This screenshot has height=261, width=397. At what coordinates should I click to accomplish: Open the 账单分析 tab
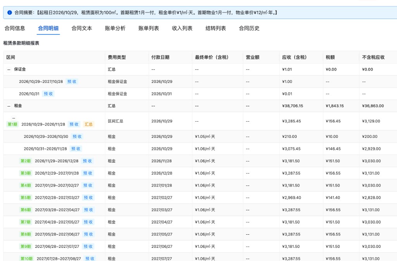pos(115,28)
